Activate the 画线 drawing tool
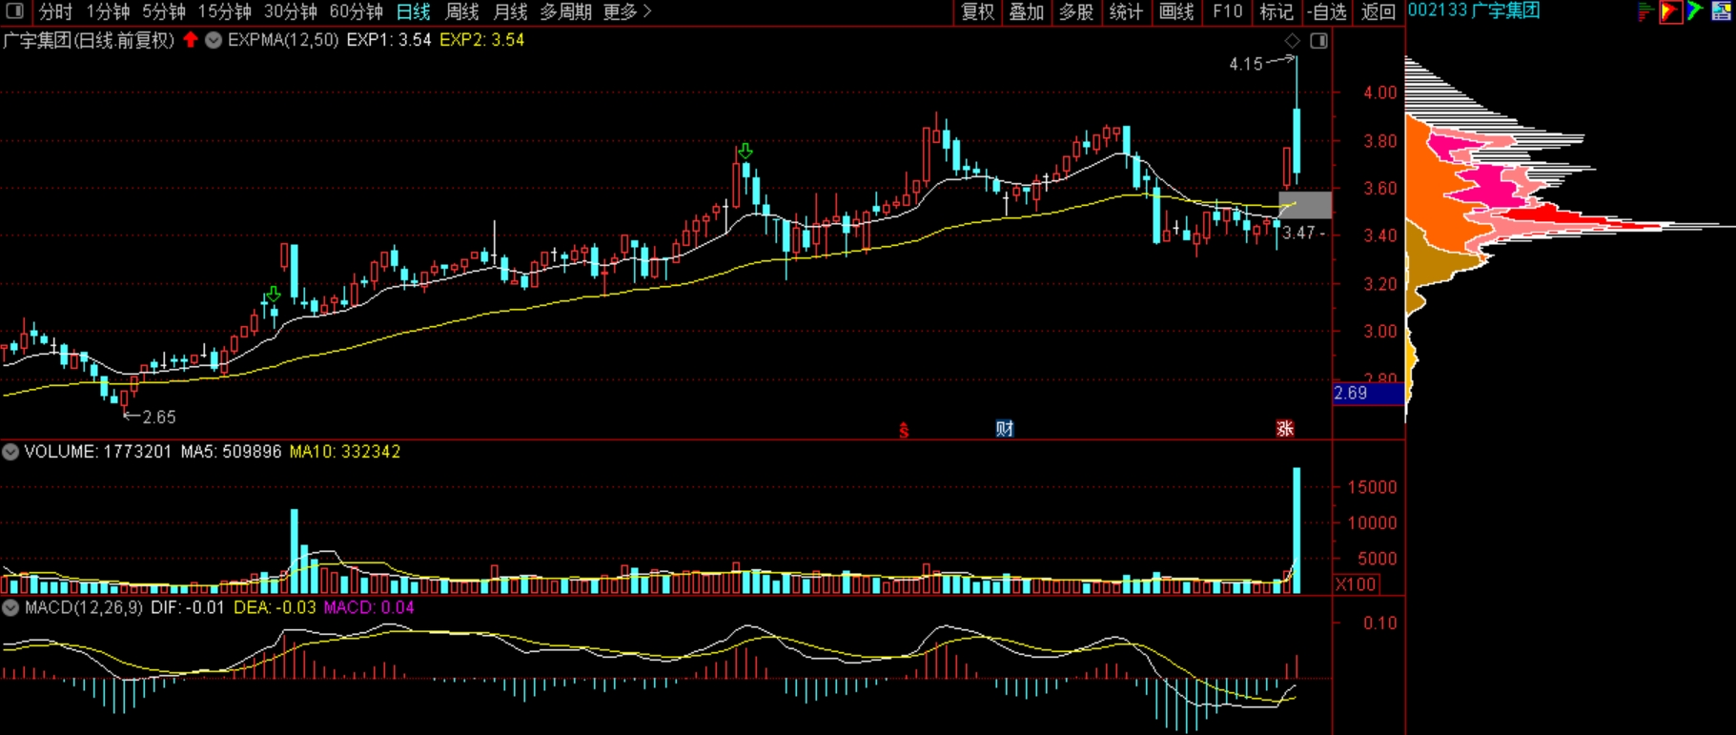The height and width of the screenshot is (735, 1736). tap(1176, 12)
